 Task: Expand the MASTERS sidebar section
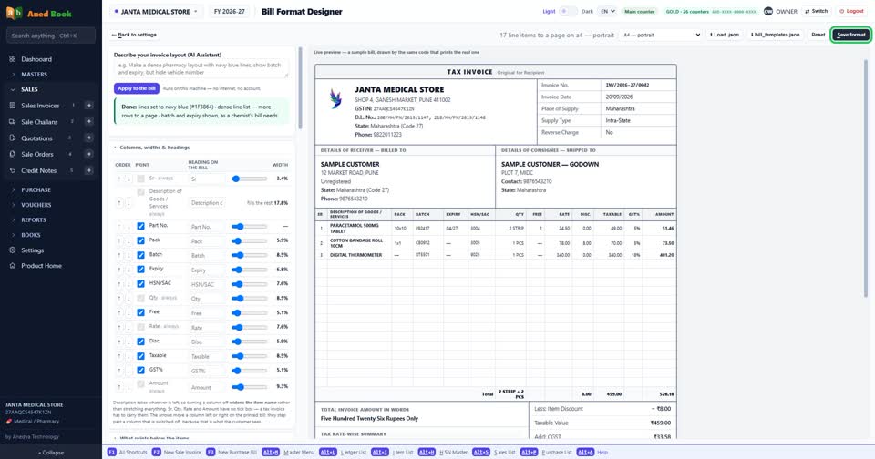tap(34, 74)
